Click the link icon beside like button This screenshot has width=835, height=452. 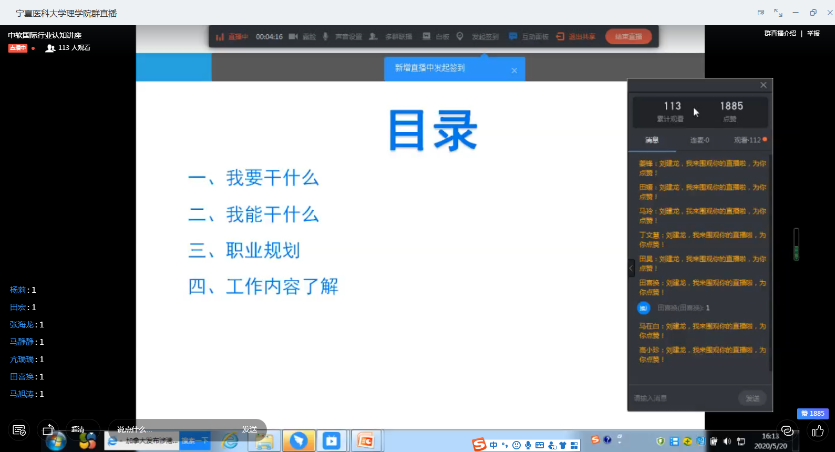pos(787,431)
